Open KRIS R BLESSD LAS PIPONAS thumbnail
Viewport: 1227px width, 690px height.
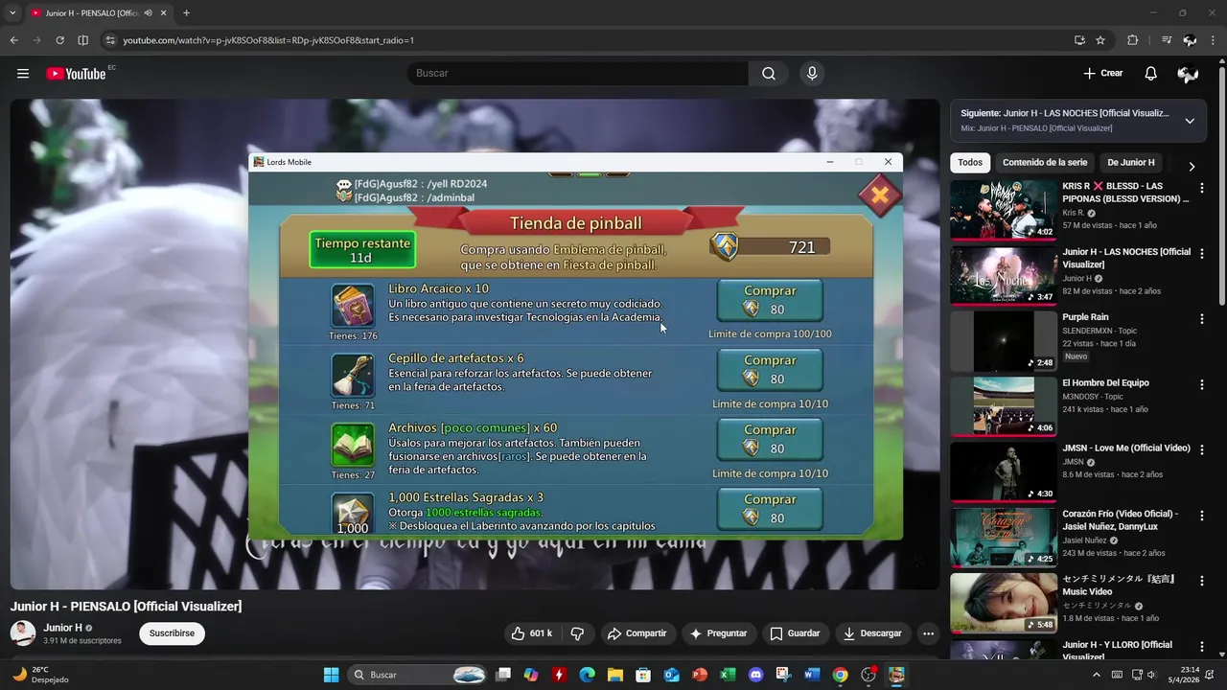click(x=1004, y=210)
